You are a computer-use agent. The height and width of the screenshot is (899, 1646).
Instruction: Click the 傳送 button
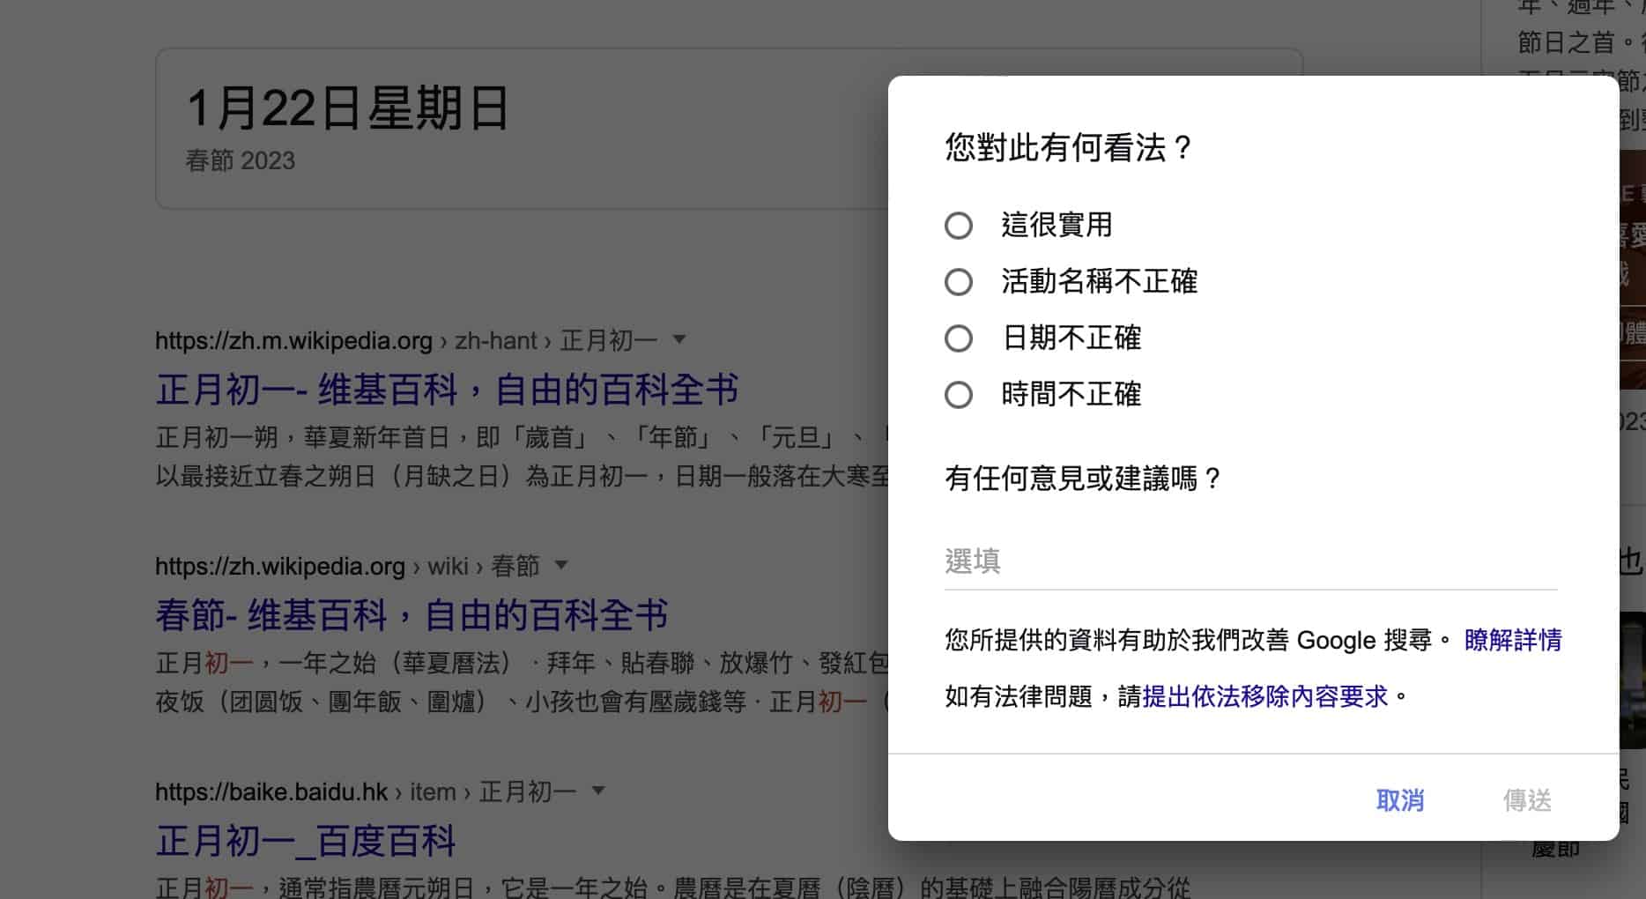[1527, 800]
